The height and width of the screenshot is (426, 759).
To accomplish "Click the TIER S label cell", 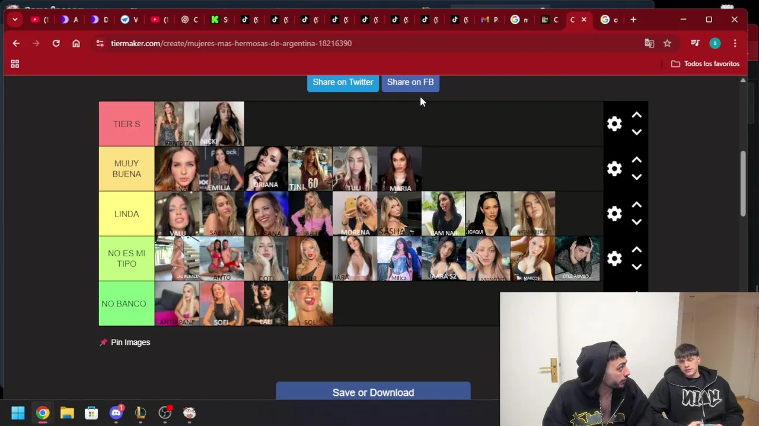I will click(126, 124).
